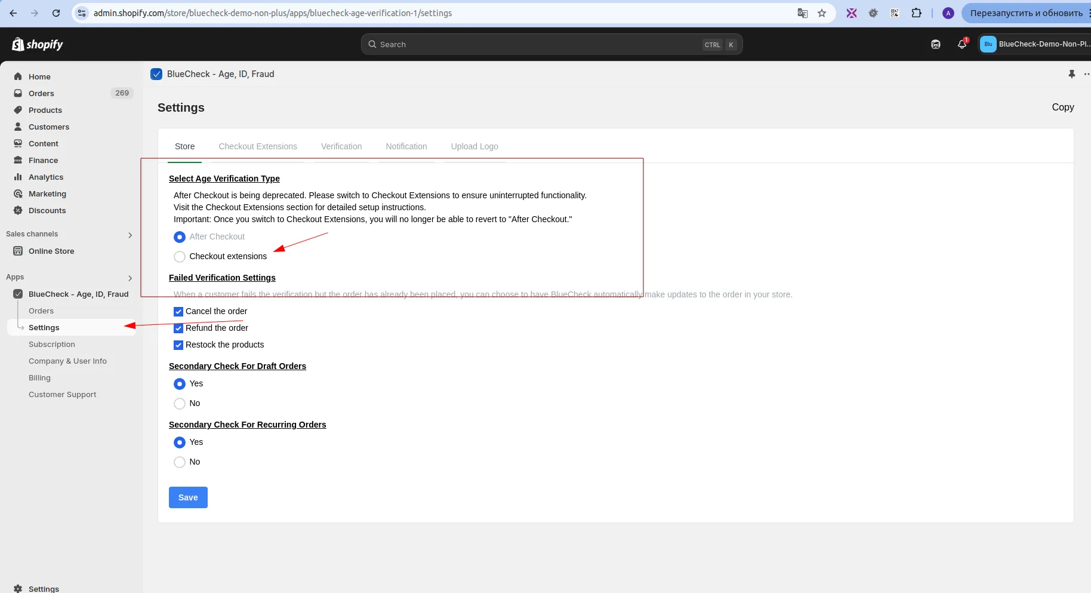Switch to Verification tab
Viewport: 1091px width, 593px height.
pos(341,146)
